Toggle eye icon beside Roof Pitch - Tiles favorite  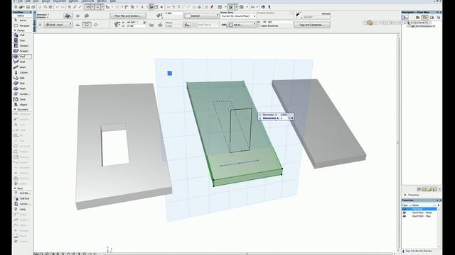(x=405, y=216)
